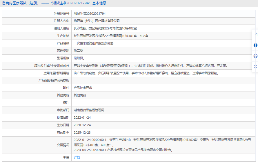258x164 pixels.
Task: Click the 见附页。 model specification value
Action: (79, 58)
